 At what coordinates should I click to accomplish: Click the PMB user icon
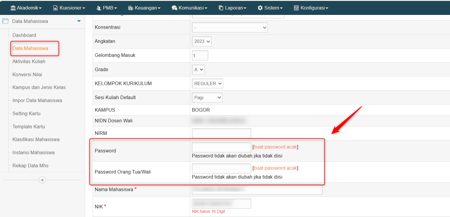pos(99,8)
